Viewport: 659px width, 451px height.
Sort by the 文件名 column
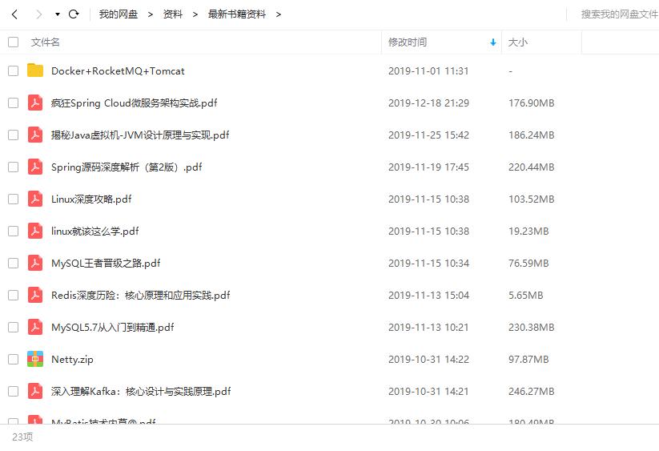45,42
